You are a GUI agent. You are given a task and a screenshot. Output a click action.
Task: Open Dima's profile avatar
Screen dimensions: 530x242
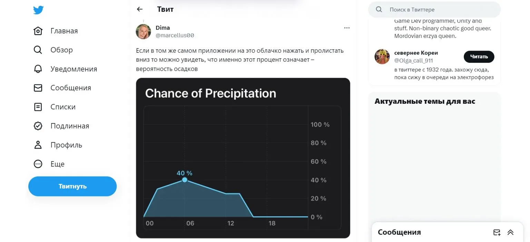[x=144, y=32]
